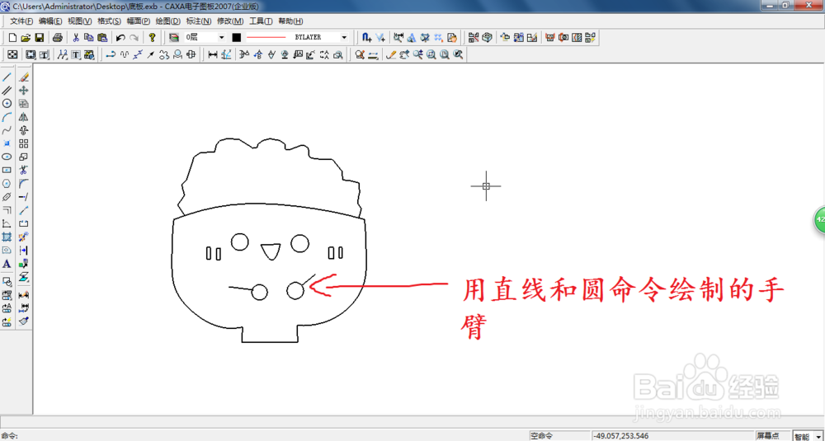Select the Move tool

point(24,91)
